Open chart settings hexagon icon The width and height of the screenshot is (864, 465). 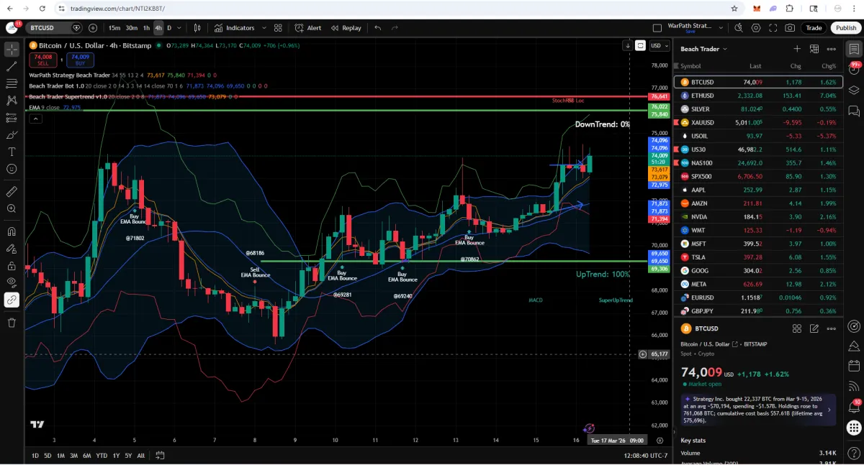tap(756, 28)
